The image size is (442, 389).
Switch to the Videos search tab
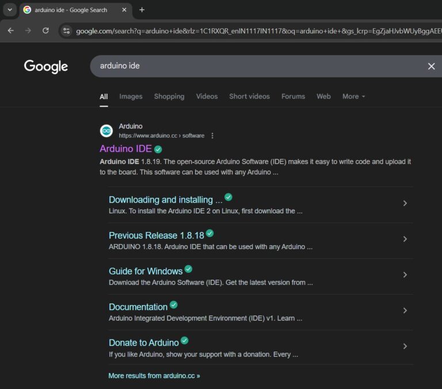tap(207, 97)
